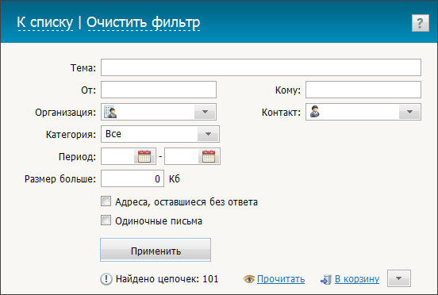Click the 'Адреса, оставшиеся без ответа' label
Viewport: 438px width, 295px height.
coord(186,201)
